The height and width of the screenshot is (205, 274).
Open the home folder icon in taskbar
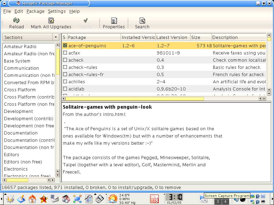(x=32, y=199)
